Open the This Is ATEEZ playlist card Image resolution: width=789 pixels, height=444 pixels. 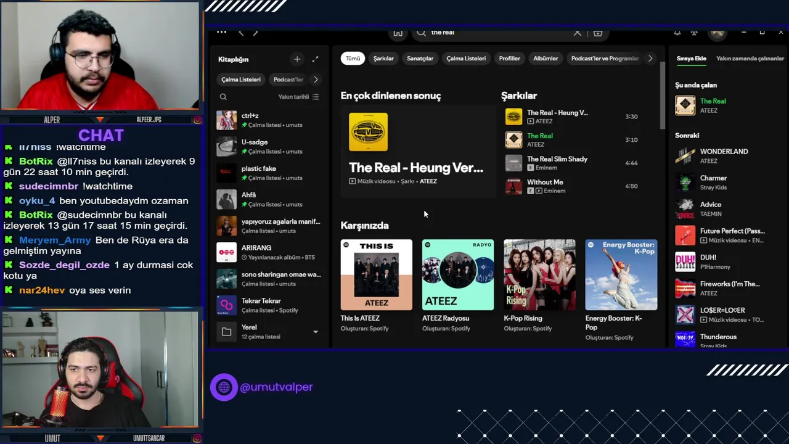click(x=376, y=287)
